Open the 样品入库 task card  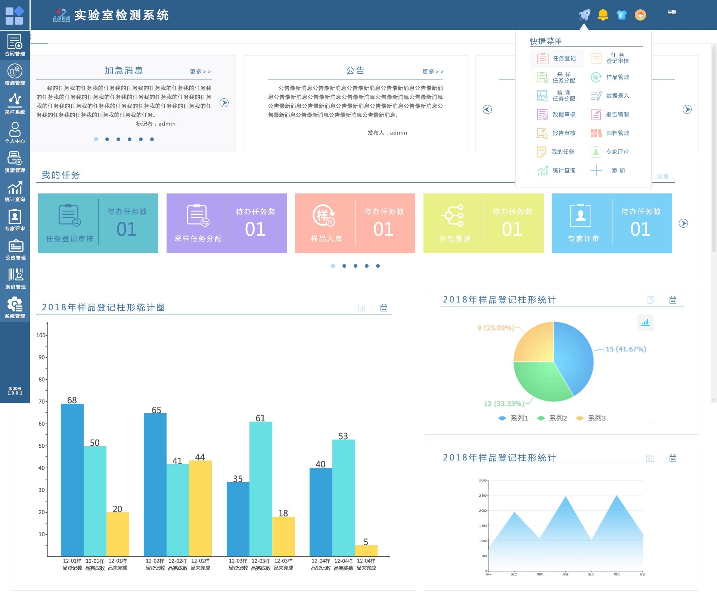[355, 223]
